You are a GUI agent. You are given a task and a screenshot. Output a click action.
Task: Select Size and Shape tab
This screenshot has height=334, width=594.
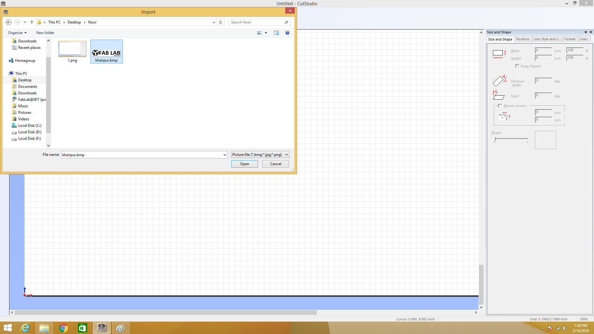pos(500,39)
